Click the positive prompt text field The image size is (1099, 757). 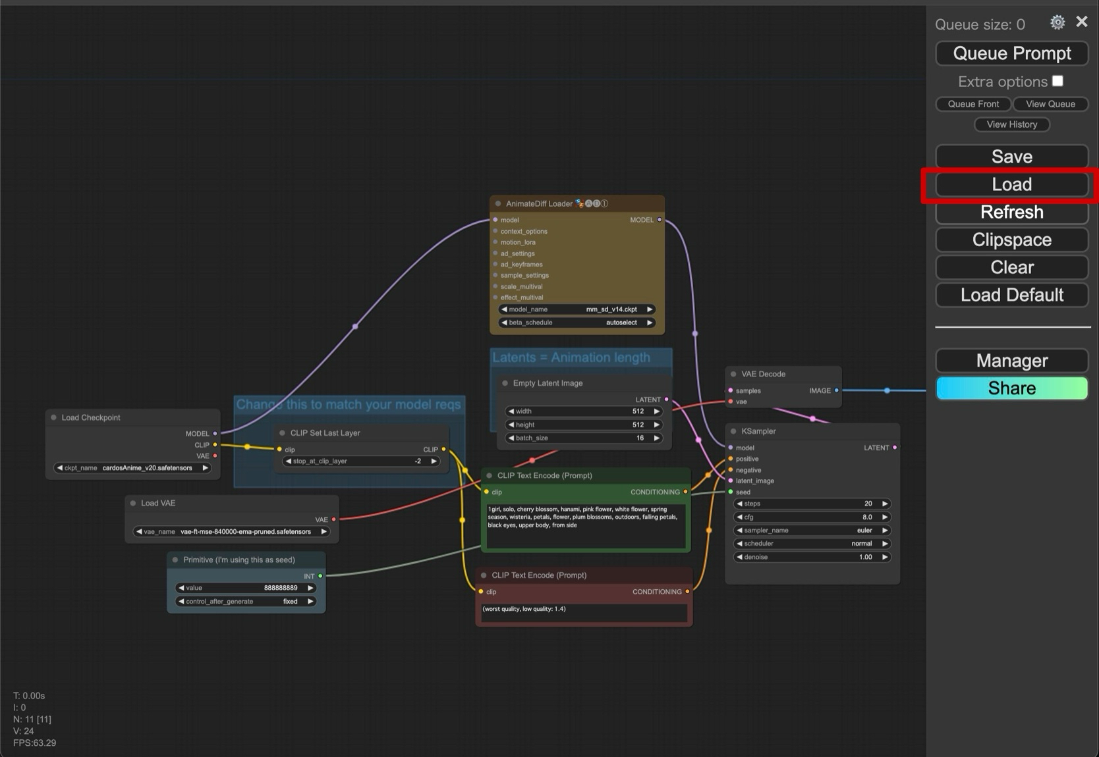click(585, 525)
